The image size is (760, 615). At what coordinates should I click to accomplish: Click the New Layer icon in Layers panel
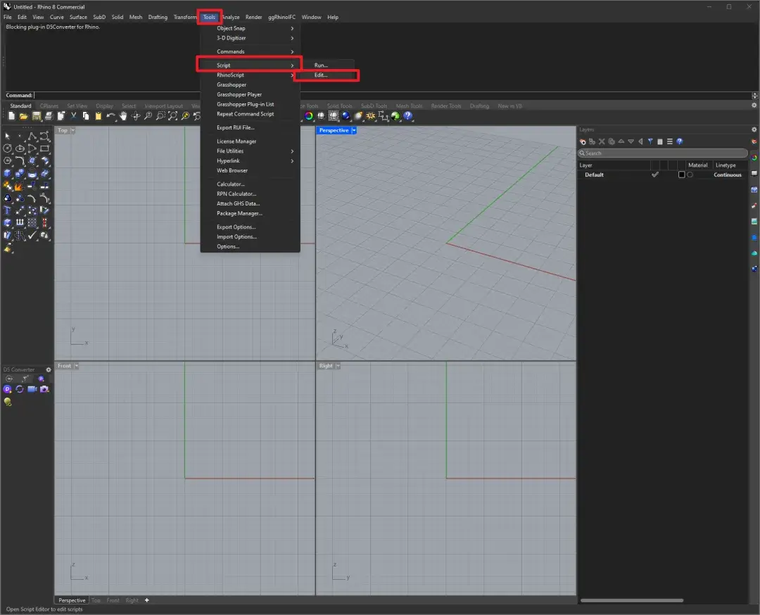[583, 141]
